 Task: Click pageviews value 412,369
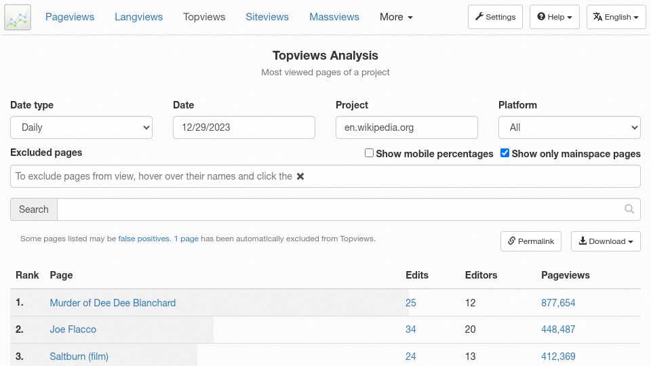pos(558,357)
